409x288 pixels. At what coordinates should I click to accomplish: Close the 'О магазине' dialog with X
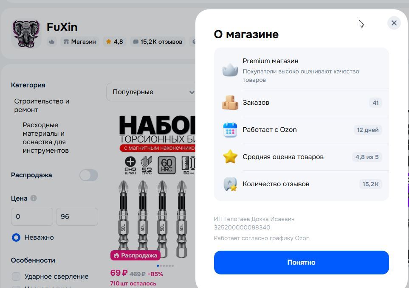click(394, 23)
